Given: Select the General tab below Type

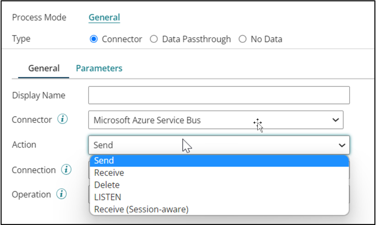Looking at the screenshot, I should 44,68.
